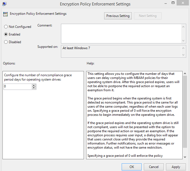
Task: Click the Supported on scroll up arrow
Action: coord(183,48)
